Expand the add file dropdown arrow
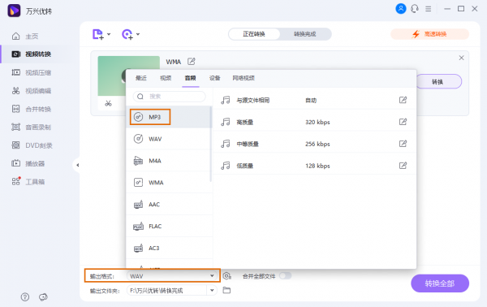Viewport: 487px width, 307px height. click(x=109, y=34)
